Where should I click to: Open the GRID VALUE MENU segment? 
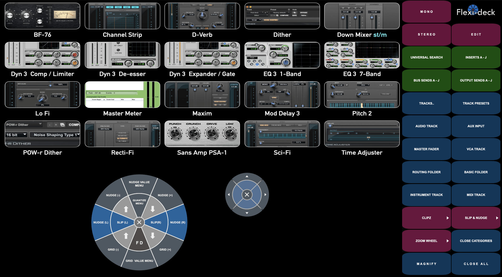(x=139, y=261)
